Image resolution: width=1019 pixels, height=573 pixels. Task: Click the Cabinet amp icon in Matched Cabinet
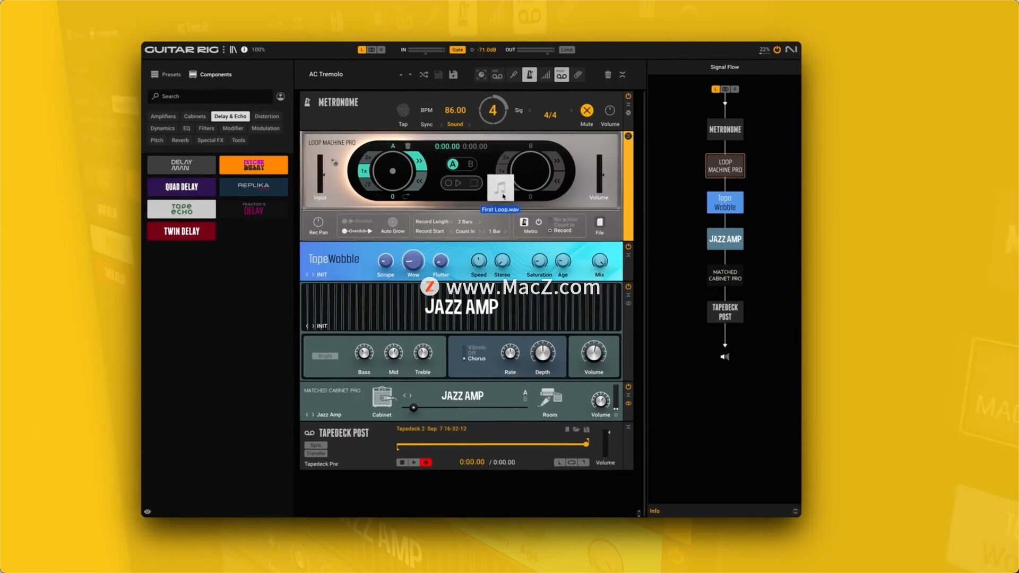click(x=383, y=398)
